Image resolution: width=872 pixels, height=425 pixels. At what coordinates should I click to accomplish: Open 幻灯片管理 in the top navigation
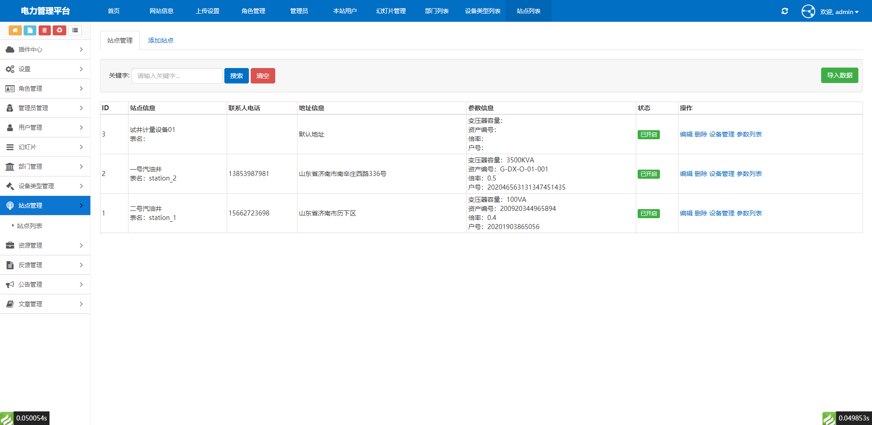click(391, 11)
